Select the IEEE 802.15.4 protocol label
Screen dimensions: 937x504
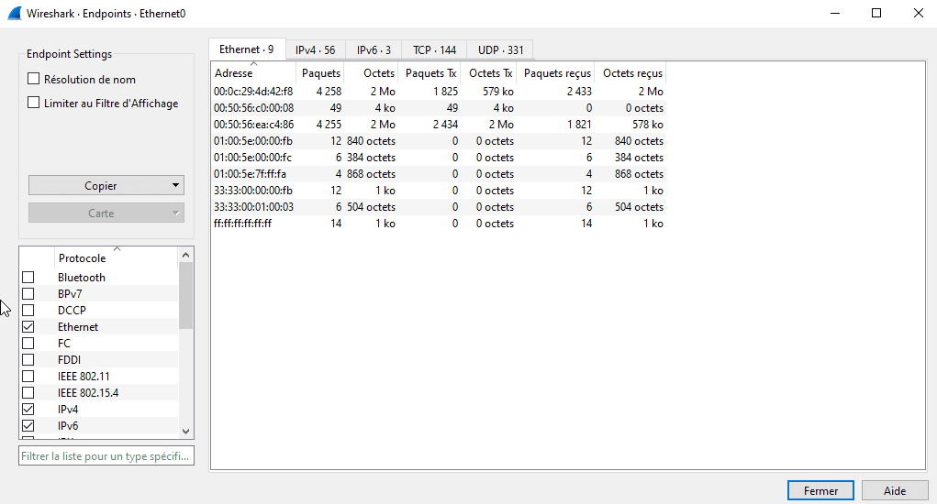pos(88,393)
